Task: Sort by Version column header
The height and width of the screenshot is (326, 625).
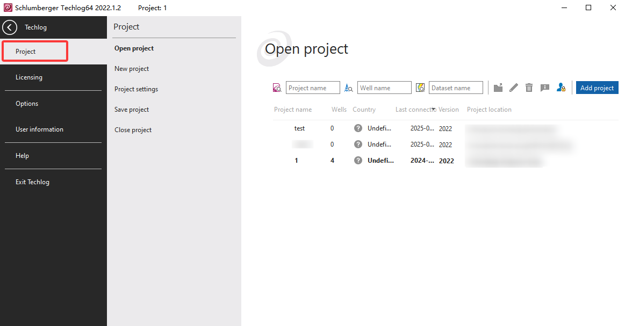Action: tap(448, 110)
